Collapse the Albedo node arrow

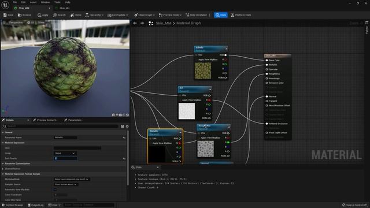tap(226, 49)
